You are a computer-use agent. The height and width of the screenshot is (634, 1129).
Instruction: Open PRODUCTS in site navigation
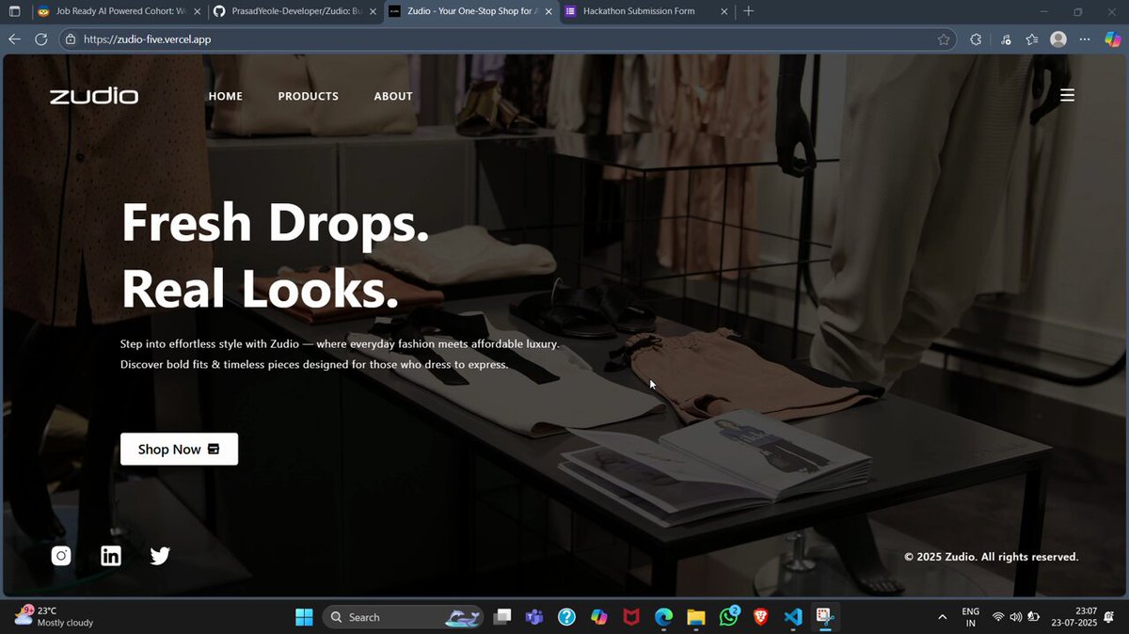309,96
